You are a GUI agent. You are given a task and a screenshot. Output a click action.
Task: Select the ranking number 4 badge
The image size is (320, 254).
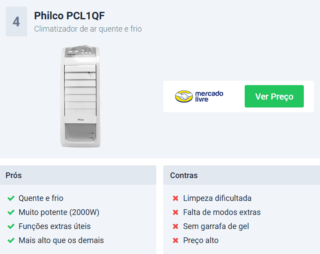16,21
